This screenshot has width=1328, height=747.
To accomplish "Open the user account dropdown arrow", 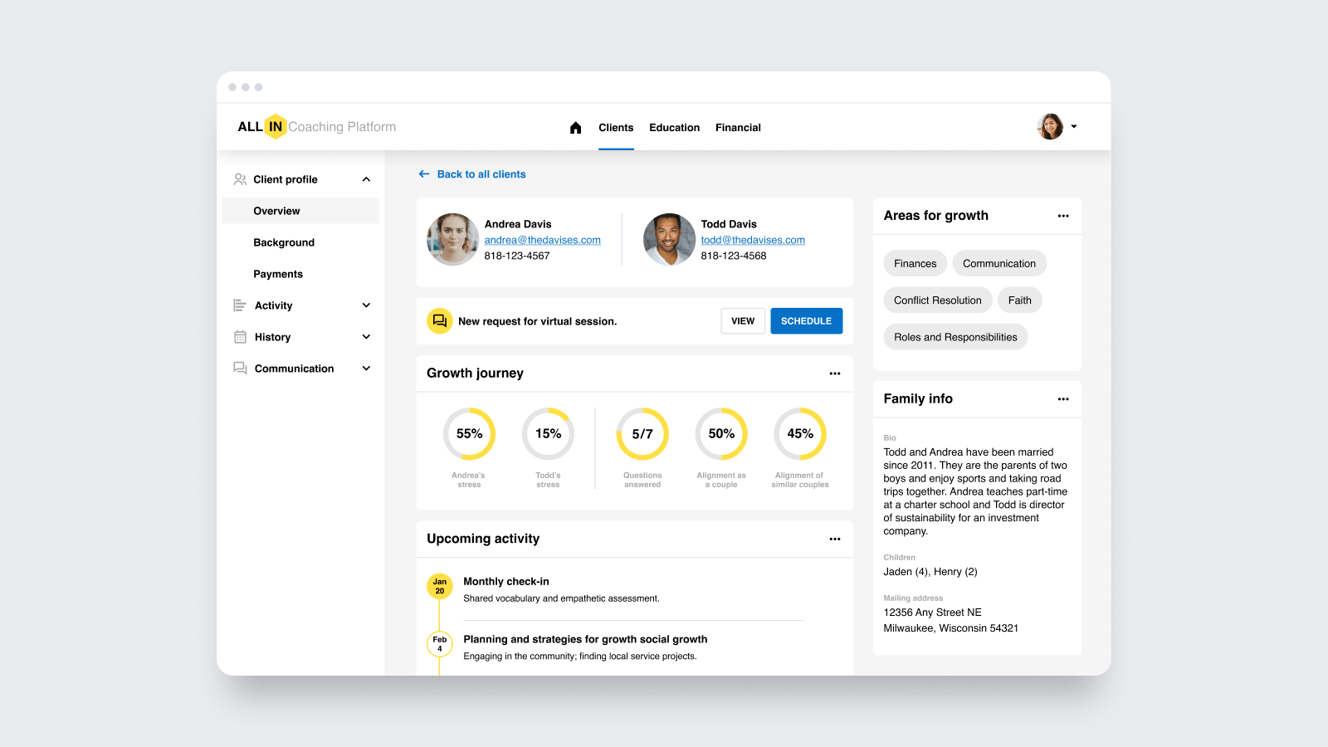I will (x=1074, y=127).
